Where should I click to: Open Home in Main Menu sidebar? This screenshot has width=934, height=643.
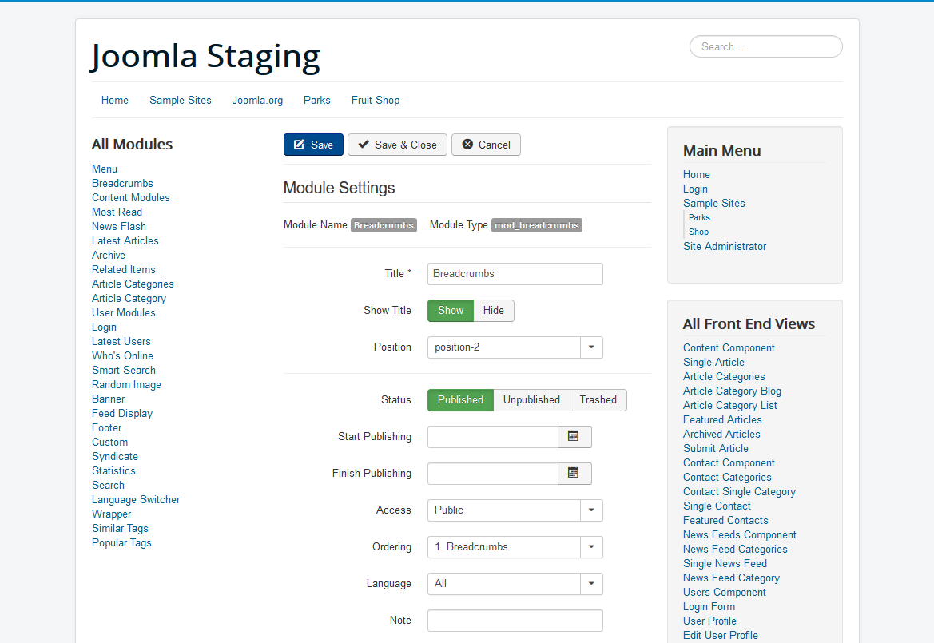697,174
